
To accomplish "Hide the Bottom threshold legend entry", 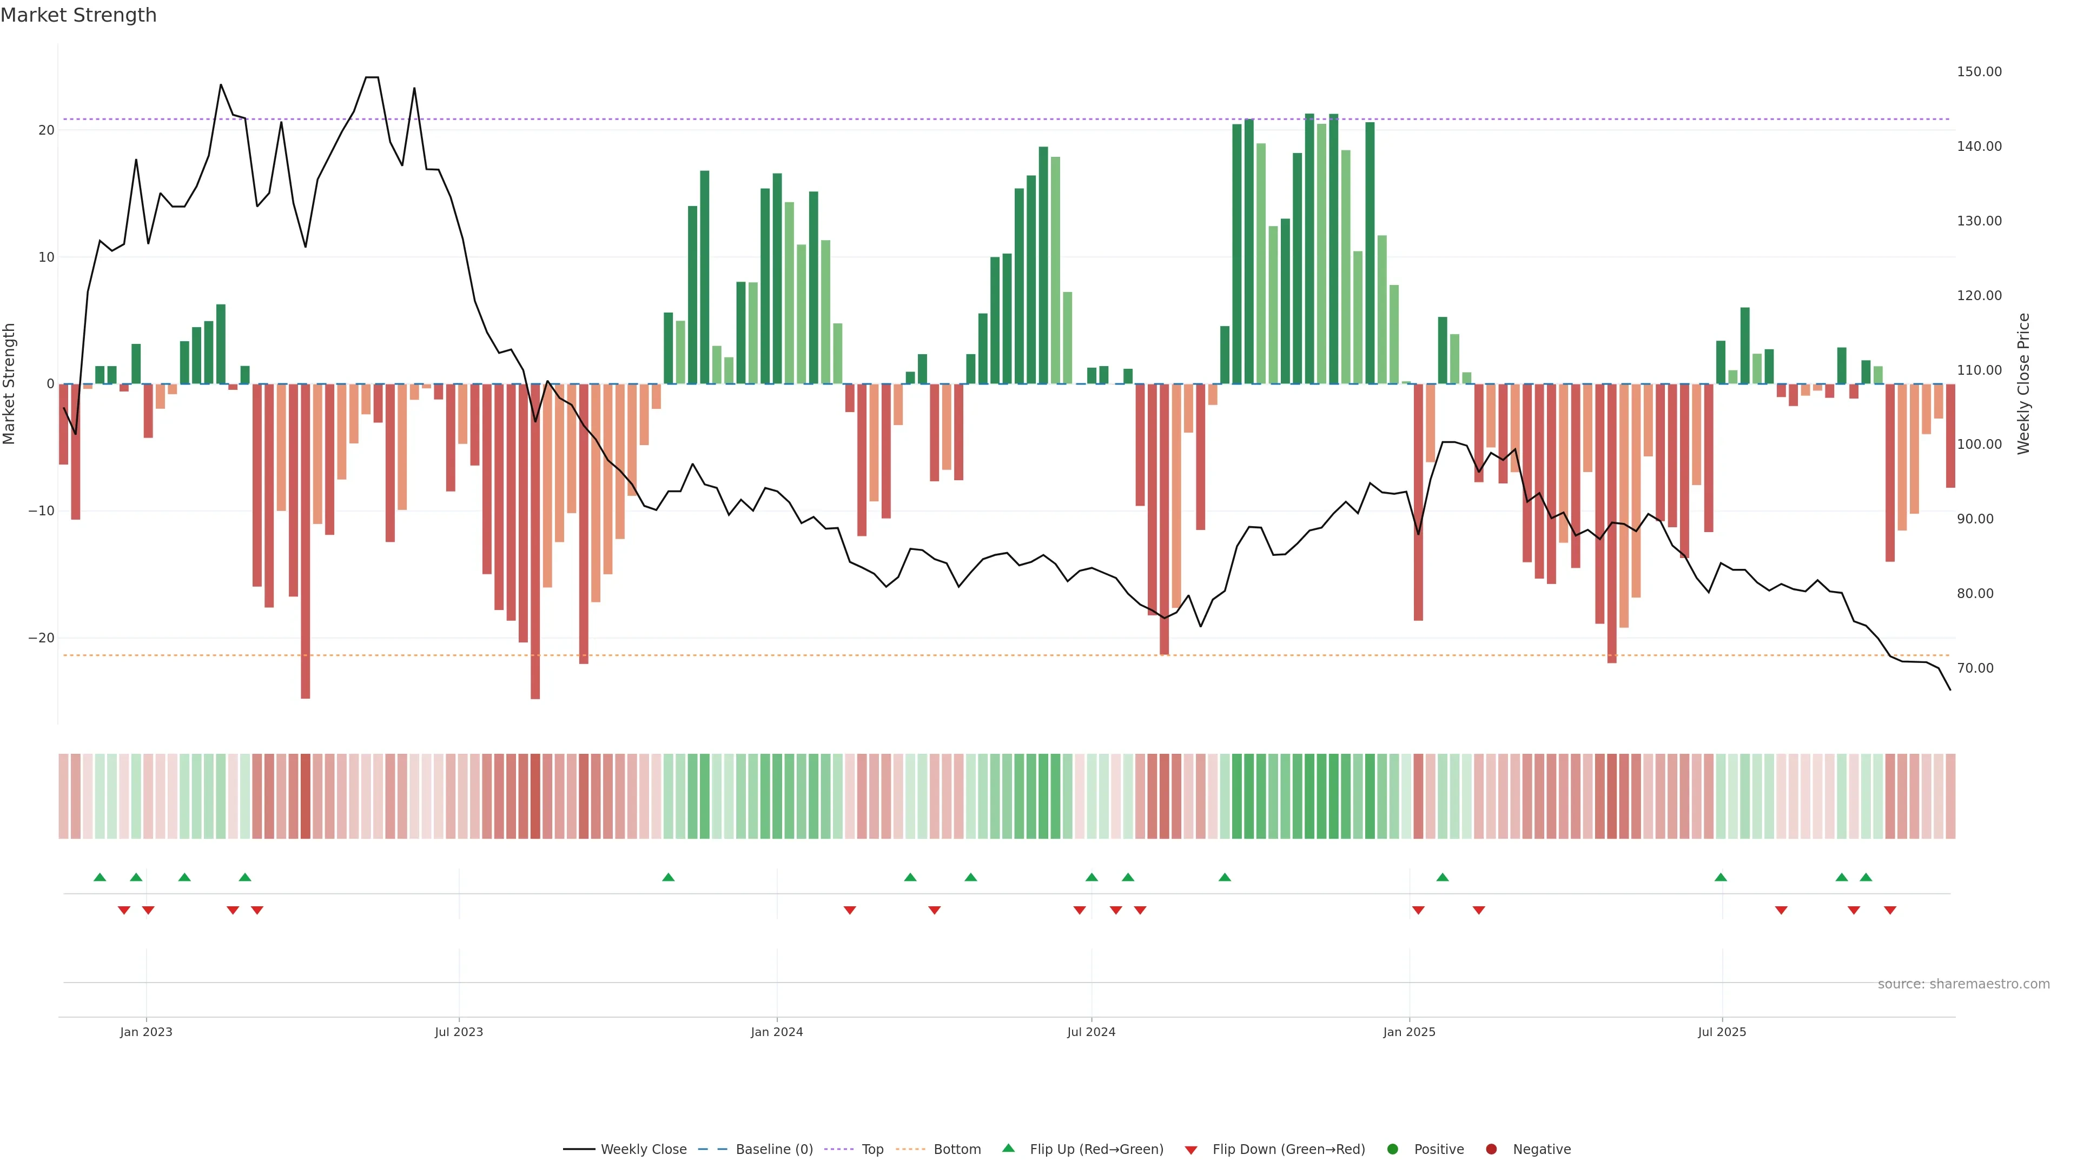I will pos(956,1149).
